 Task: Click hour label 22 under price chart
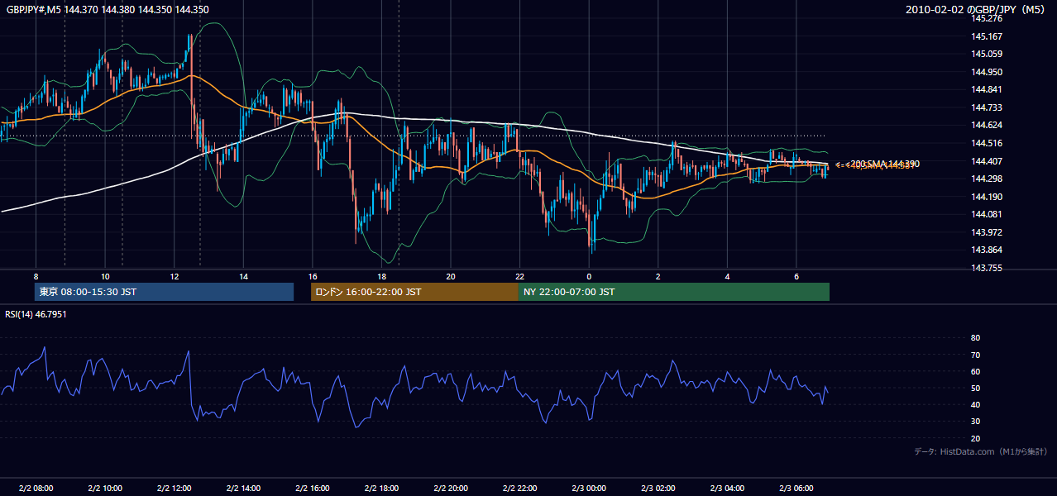click(519, 276)
